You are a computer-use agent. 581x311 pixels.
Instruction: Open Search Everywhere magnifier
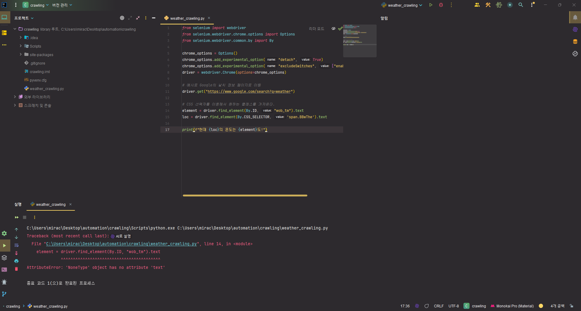[521, 5]
